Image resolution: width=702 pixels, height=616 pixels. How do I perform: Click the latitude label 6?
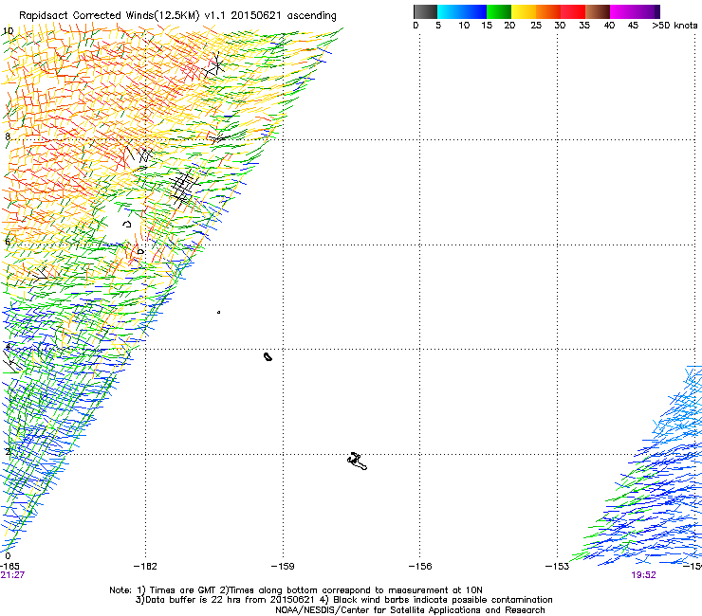tap(8, 242)
